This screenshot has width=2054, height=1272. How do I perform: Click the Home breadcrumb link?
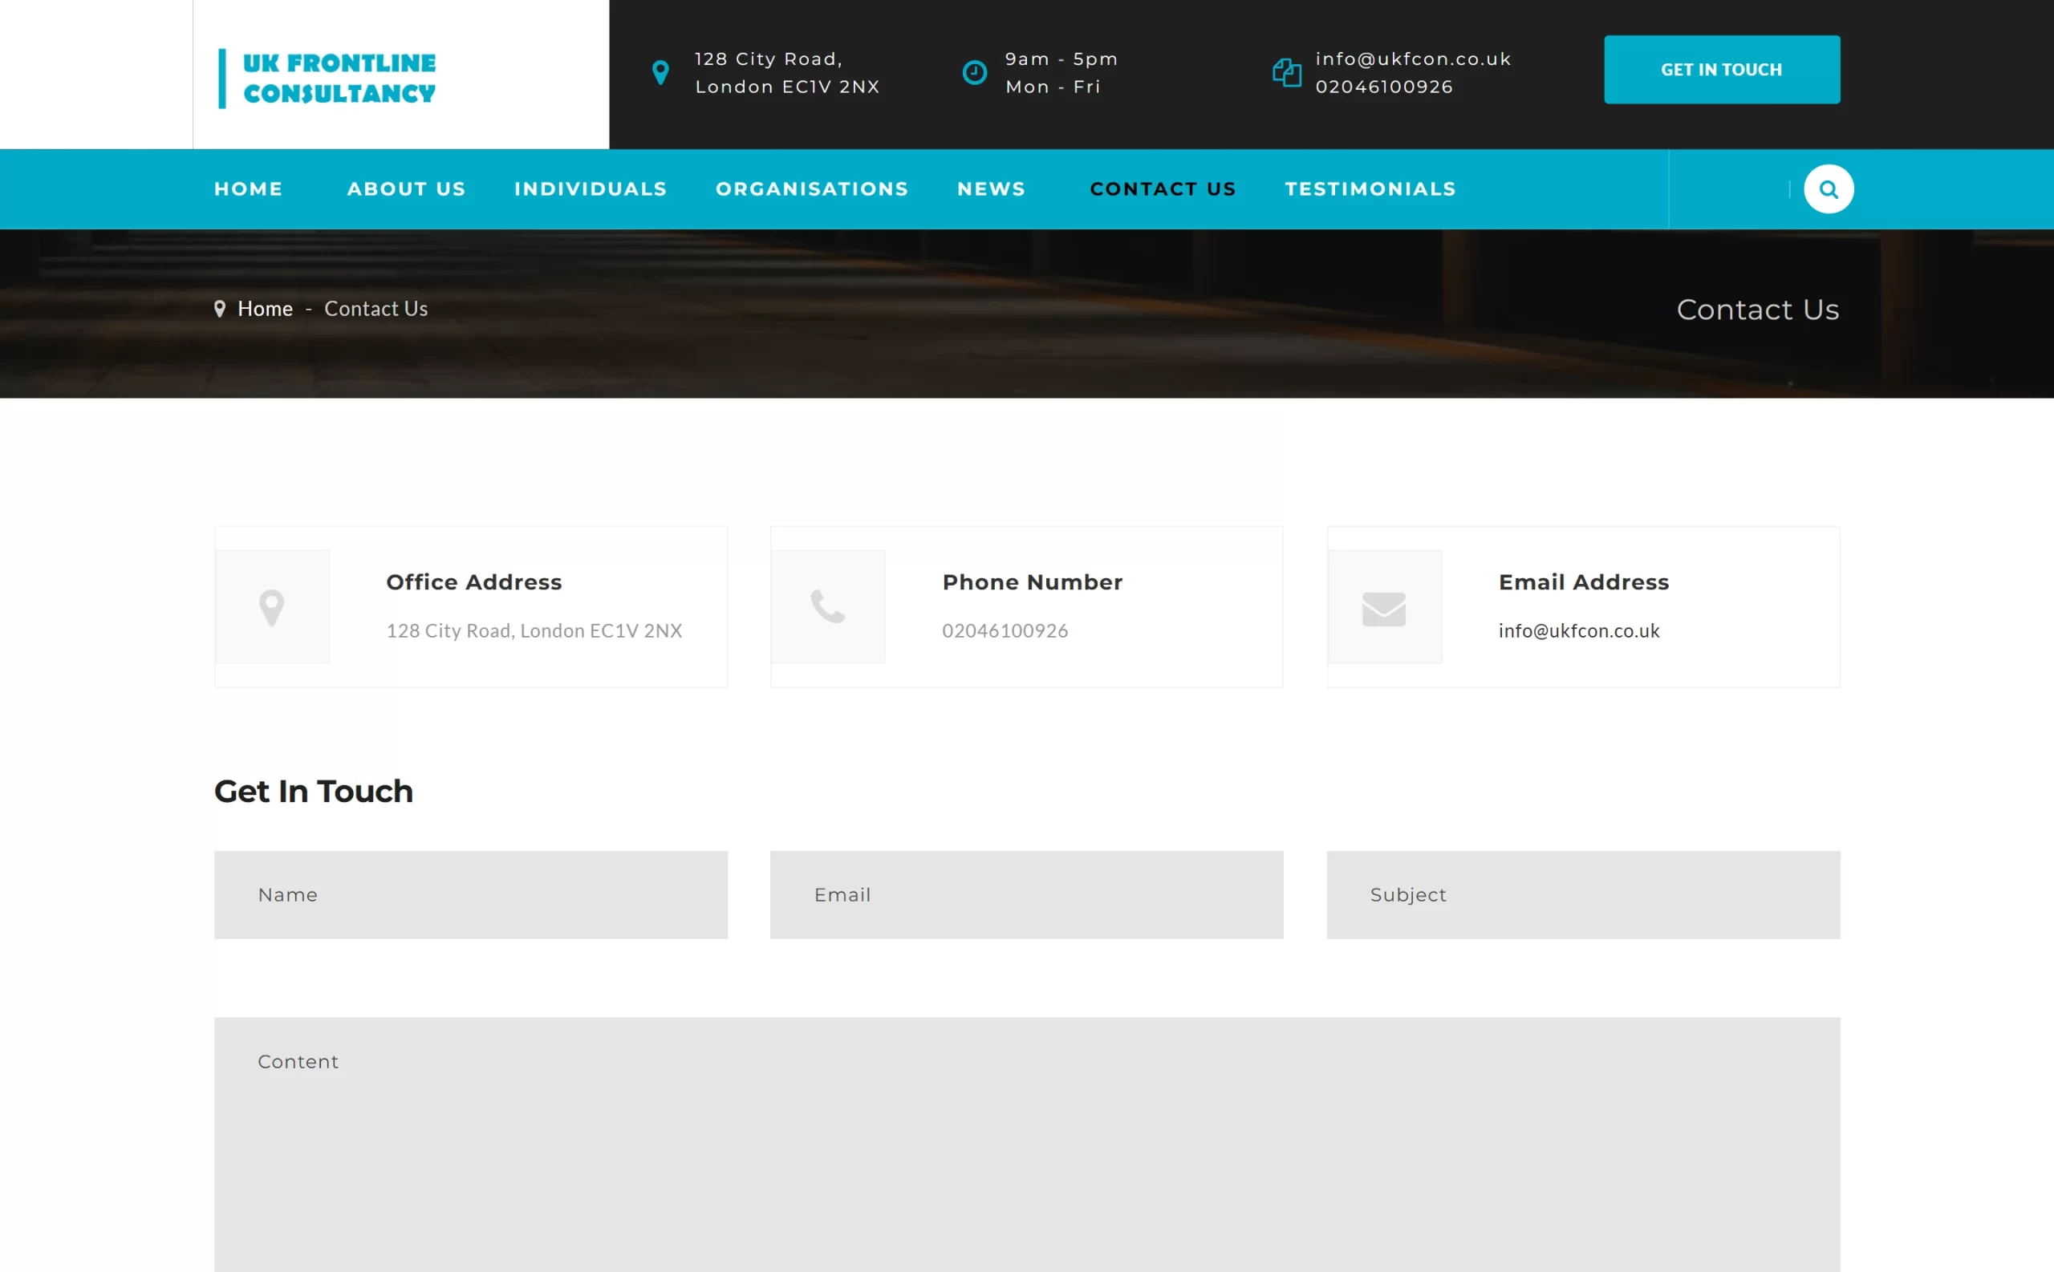click(x=265, y=309)
